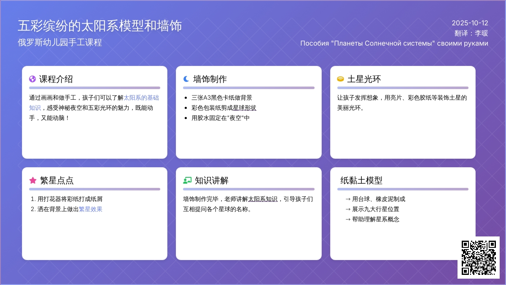Click the gradient divider bar under 土星光环

[403, 88]
